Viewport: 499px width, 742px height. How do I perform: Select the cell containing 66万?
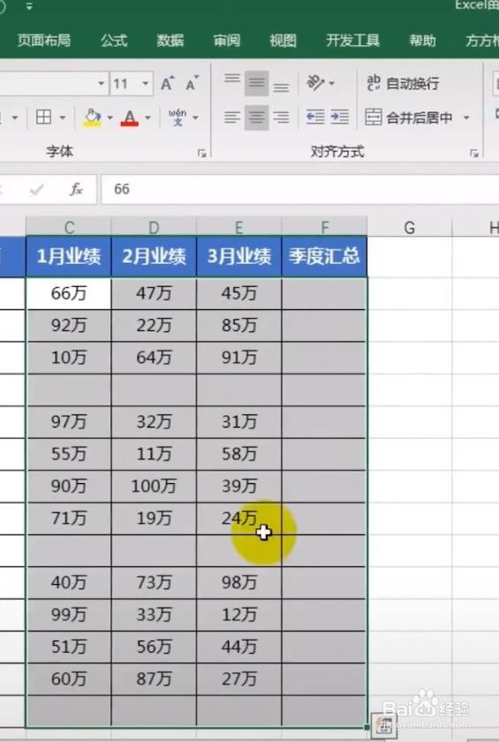[x=69, y=293]
